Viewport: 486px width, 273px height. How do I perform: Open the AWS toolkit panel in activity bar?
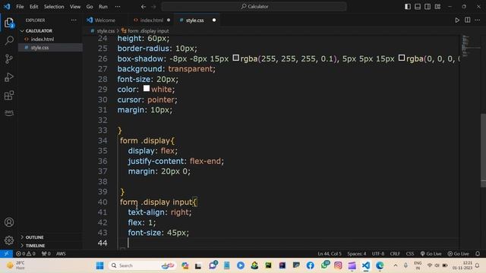pos(9,112)
